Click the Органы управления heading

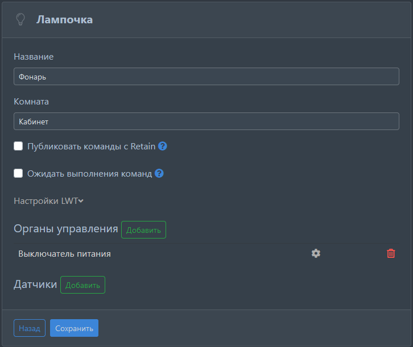click(65, 229)
